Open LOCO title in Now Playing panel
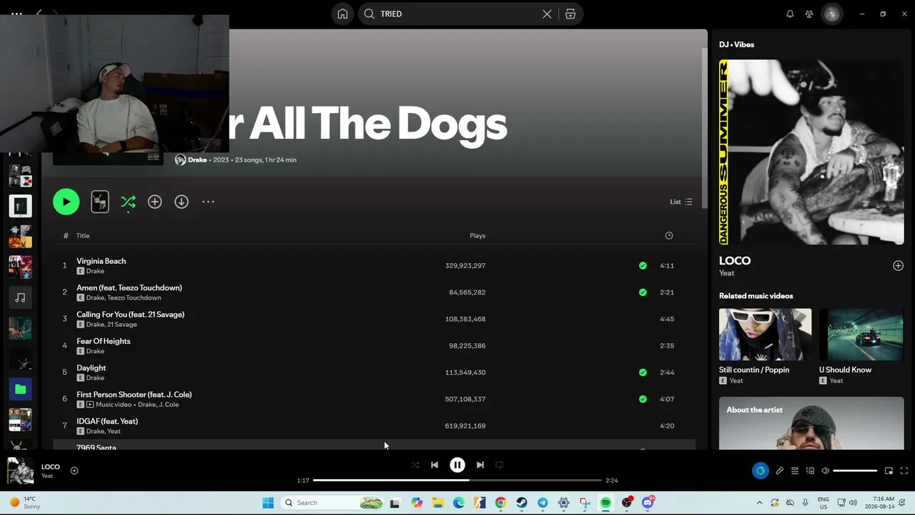 pyautogui.click(x=735, y=260)
